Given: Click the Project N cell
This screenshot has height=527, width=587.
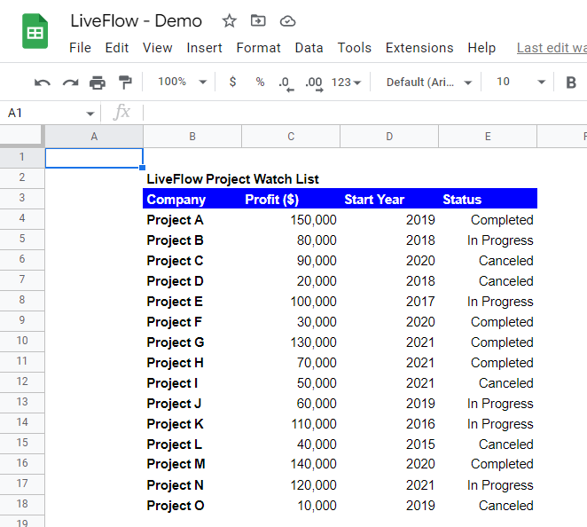Looking at the screenshot, I should [x=192, y=485].
